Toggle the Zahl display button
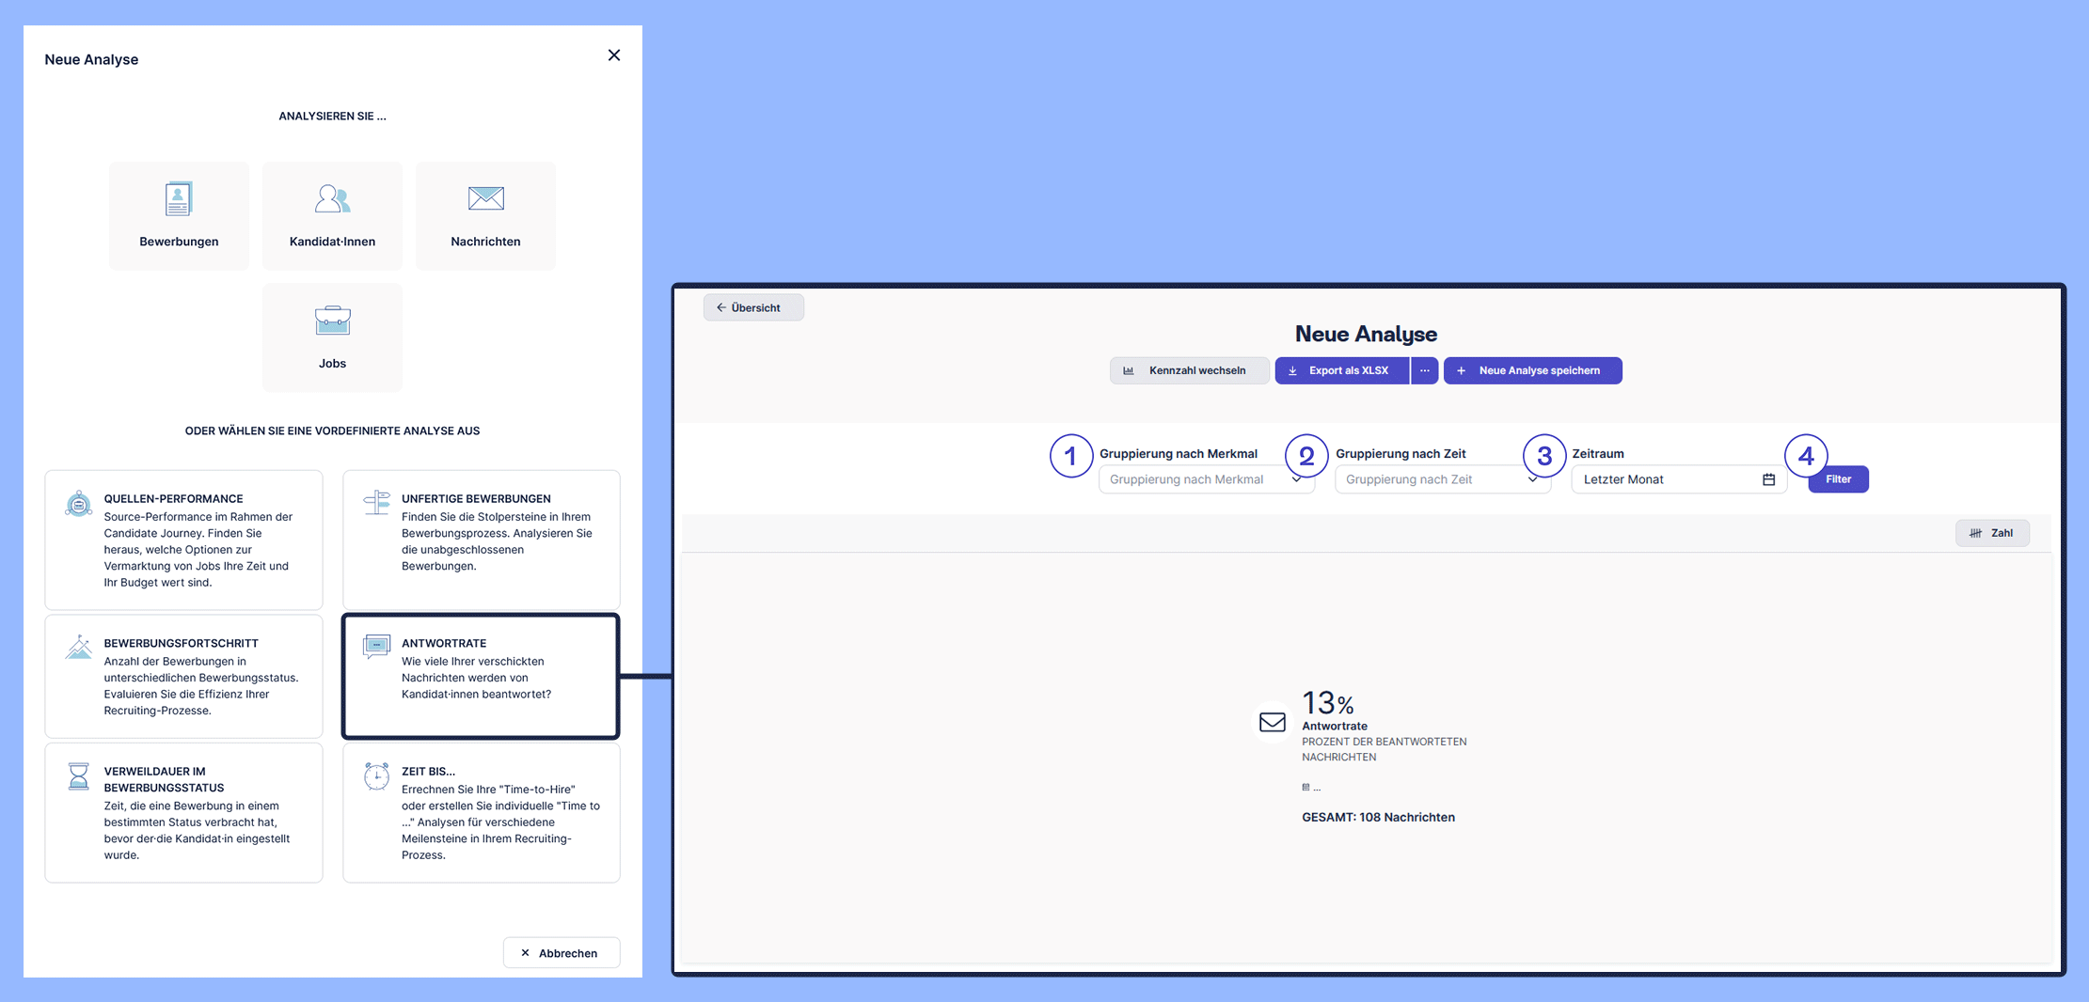Viewport: 2089px width, 1002px height. tap(1991, 533)
